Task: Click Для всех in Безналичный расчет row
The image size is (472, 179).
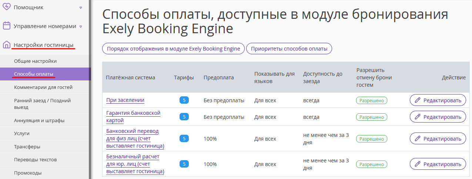Action: [265, 164]
